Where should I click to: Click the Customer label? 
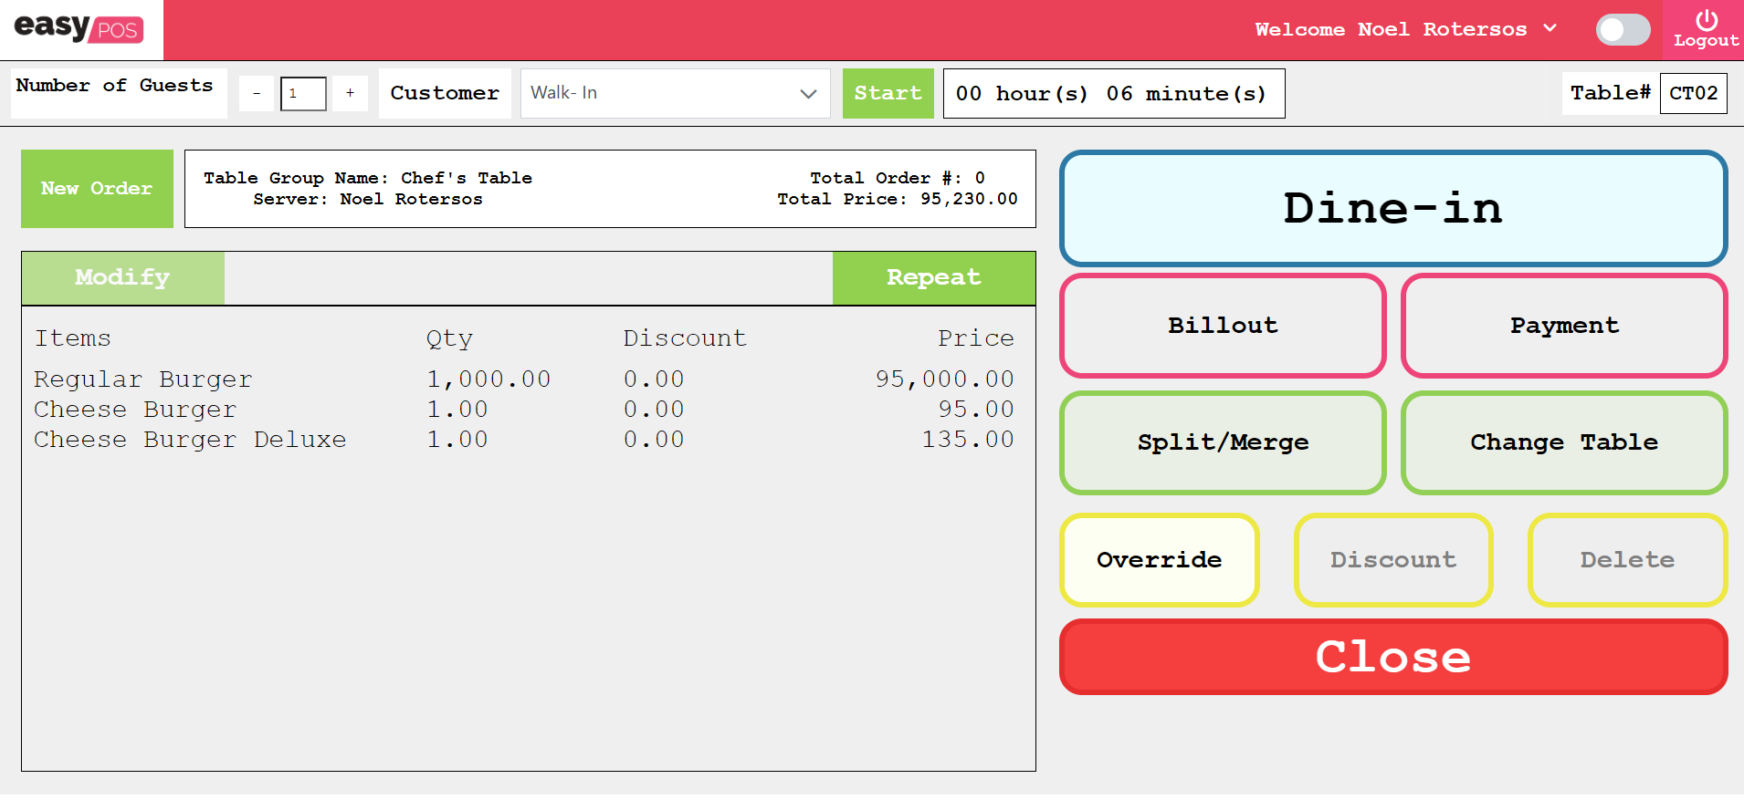(445, 93)
